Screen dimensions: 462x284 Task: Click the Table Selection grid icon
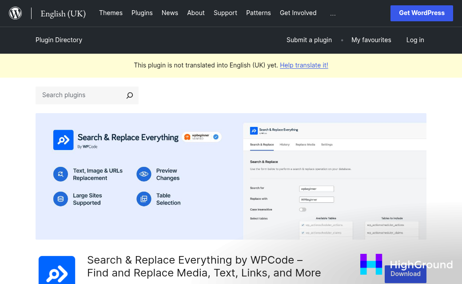143,199
